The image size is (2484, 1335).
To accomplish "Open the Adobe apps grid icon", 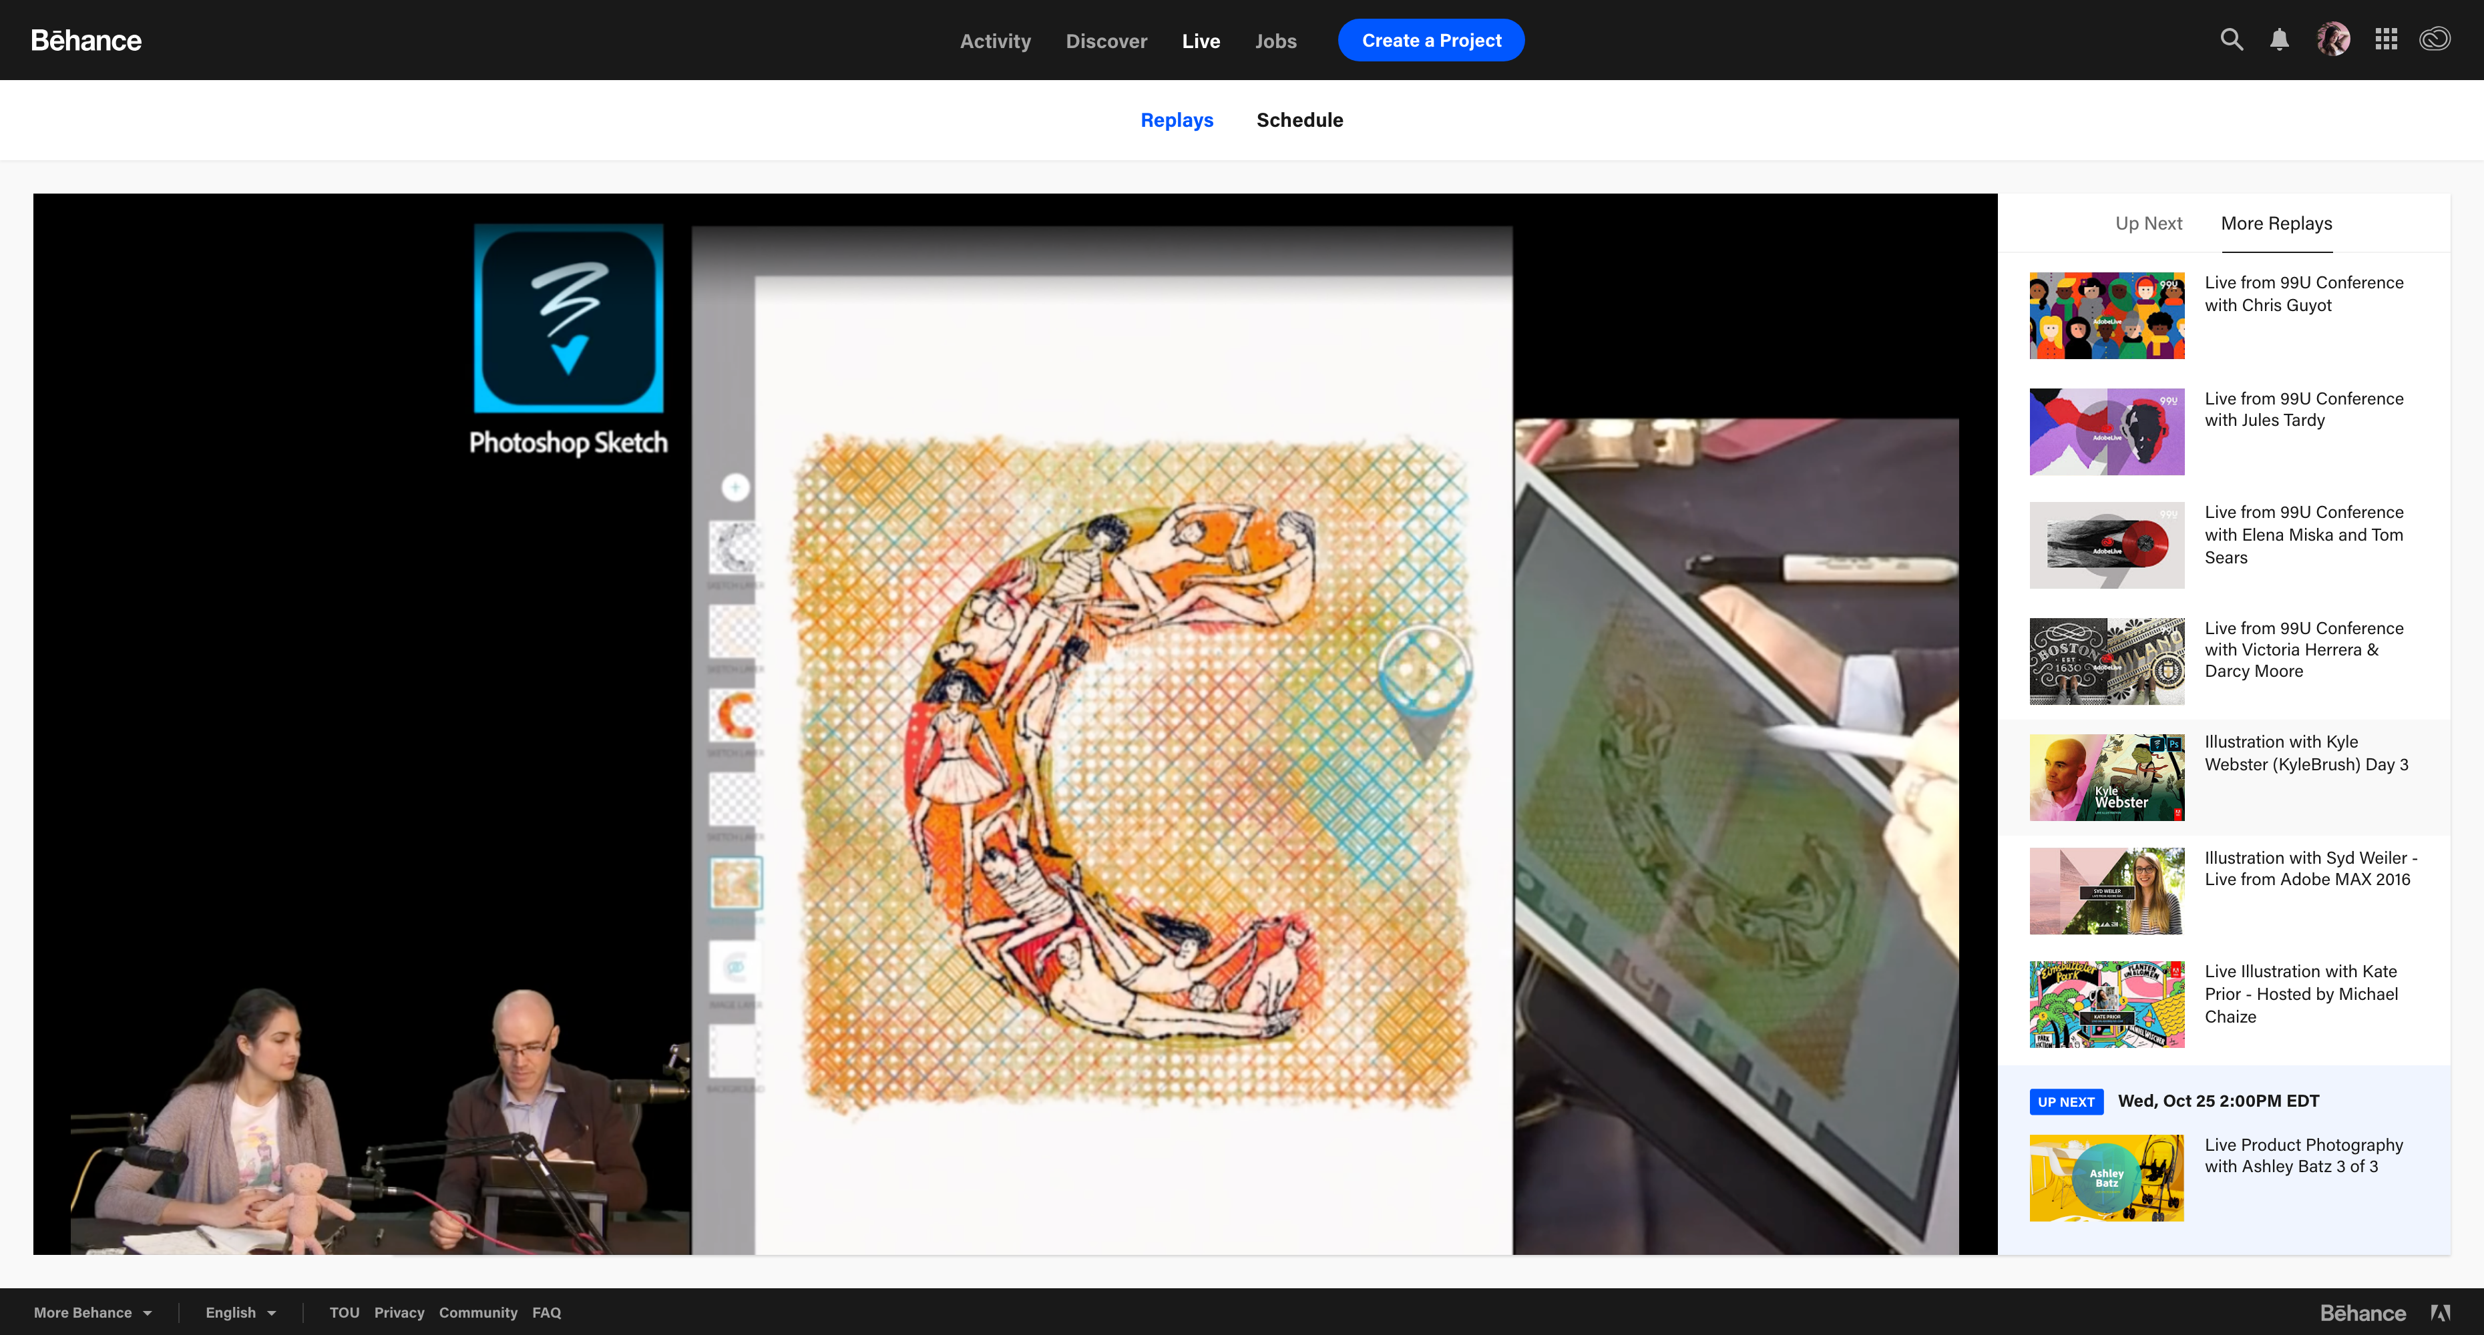I will click(2386, 39).
